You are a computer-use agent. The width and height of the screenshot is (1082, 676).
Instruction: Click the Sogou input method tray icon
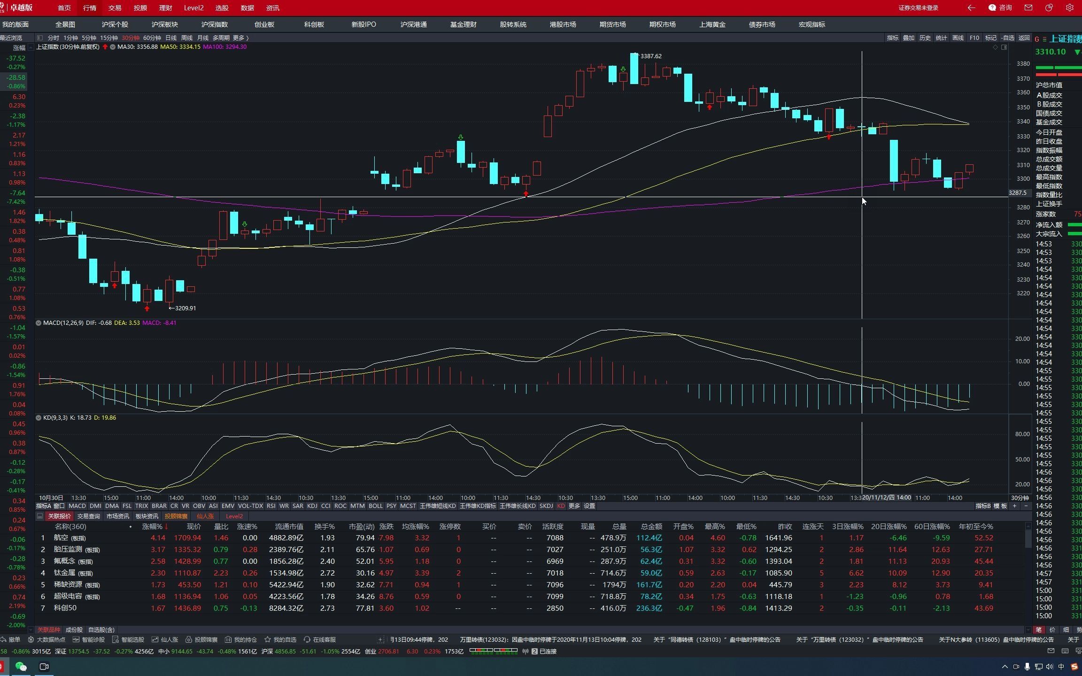point(1074,667)
